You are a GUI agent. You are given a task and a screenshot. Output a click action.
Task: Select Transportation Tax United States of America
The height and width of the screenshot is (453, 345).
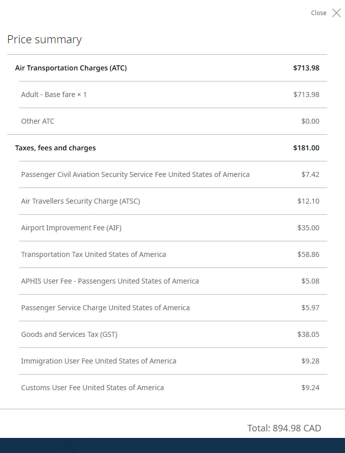[x=93, y=254]
